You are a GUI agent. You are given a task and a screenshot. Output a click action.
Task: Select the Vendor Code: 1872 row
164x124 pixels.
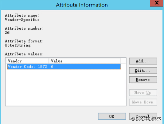pyautogui.click(x=64, y=66)
